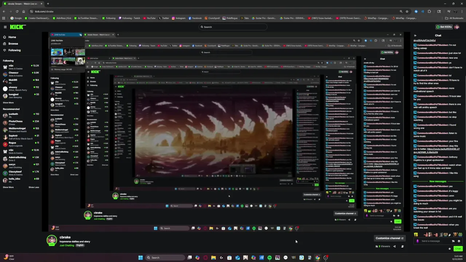The height and width of the screenshot is (262, 466).
Task: Click the Customize channel button
Action: [x=389, y=238]
